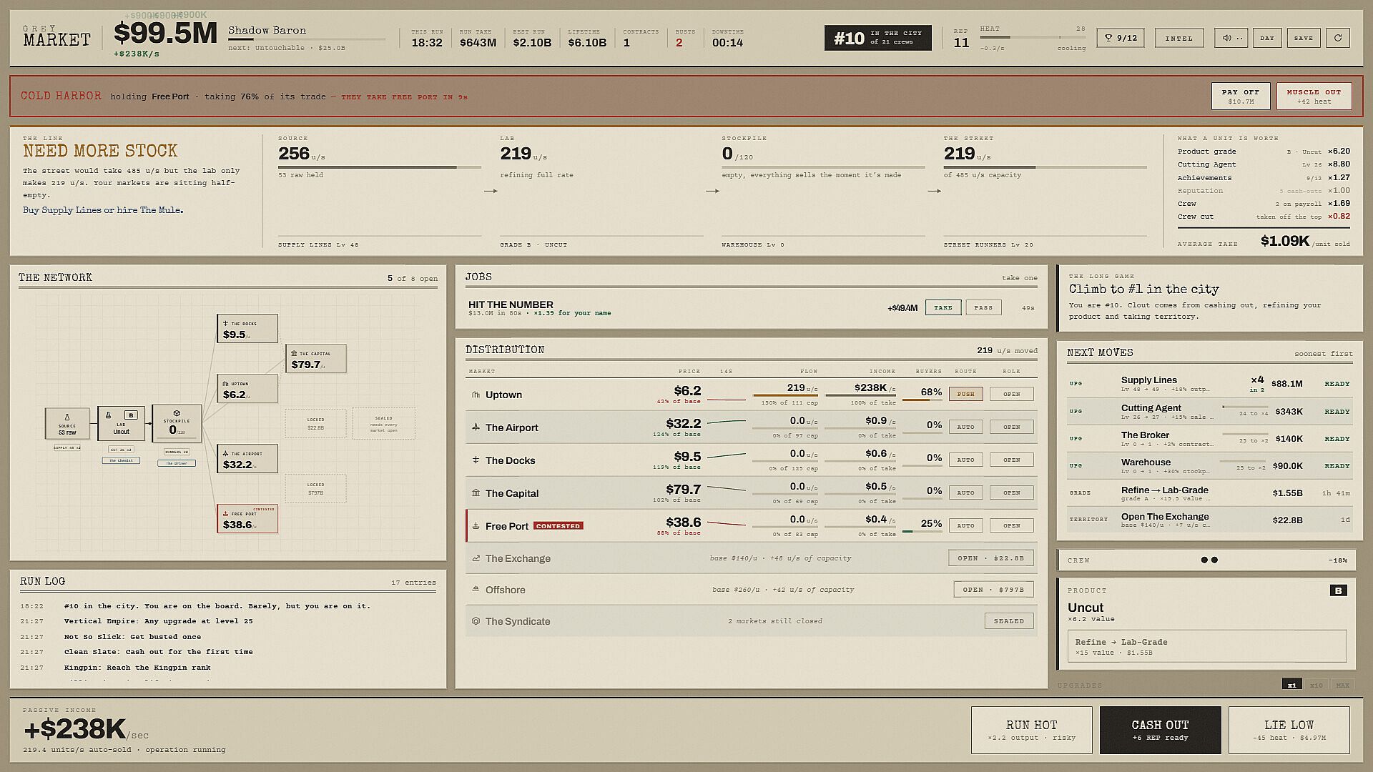Click Run Hot x2.2 output button

[x=1031, y=730]
